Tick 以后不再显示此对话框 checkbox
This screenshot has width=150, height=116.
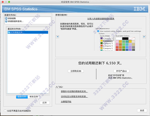5,111
